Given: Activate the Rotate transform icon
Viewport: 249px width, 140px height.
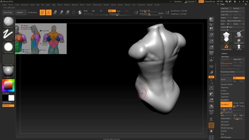Looking at the screenshot, I should click(x=67, y=12).
